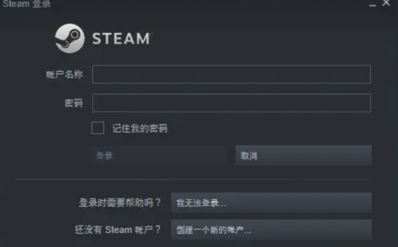Focus the 帐户名称 account name field

(232, 74)
